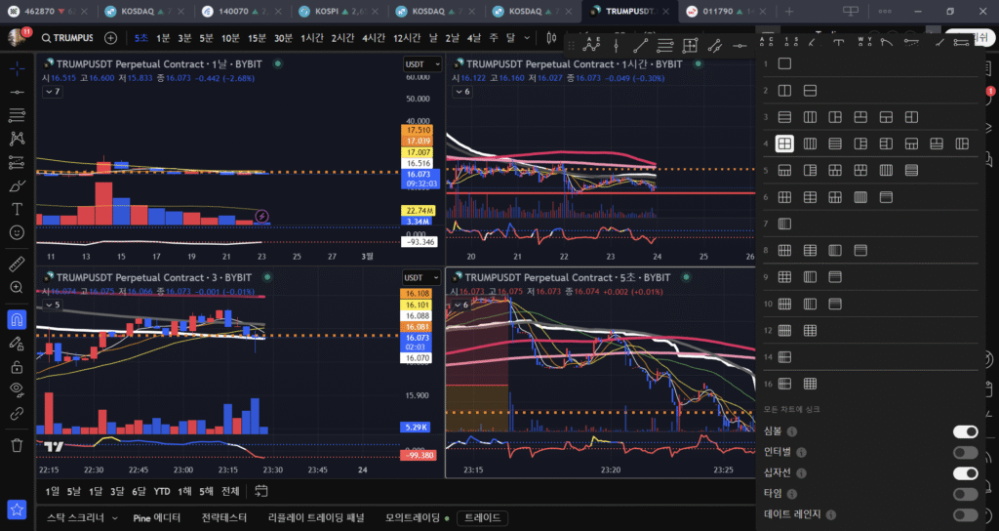Open the 전략테스터 panel tab

coord(224,517)
